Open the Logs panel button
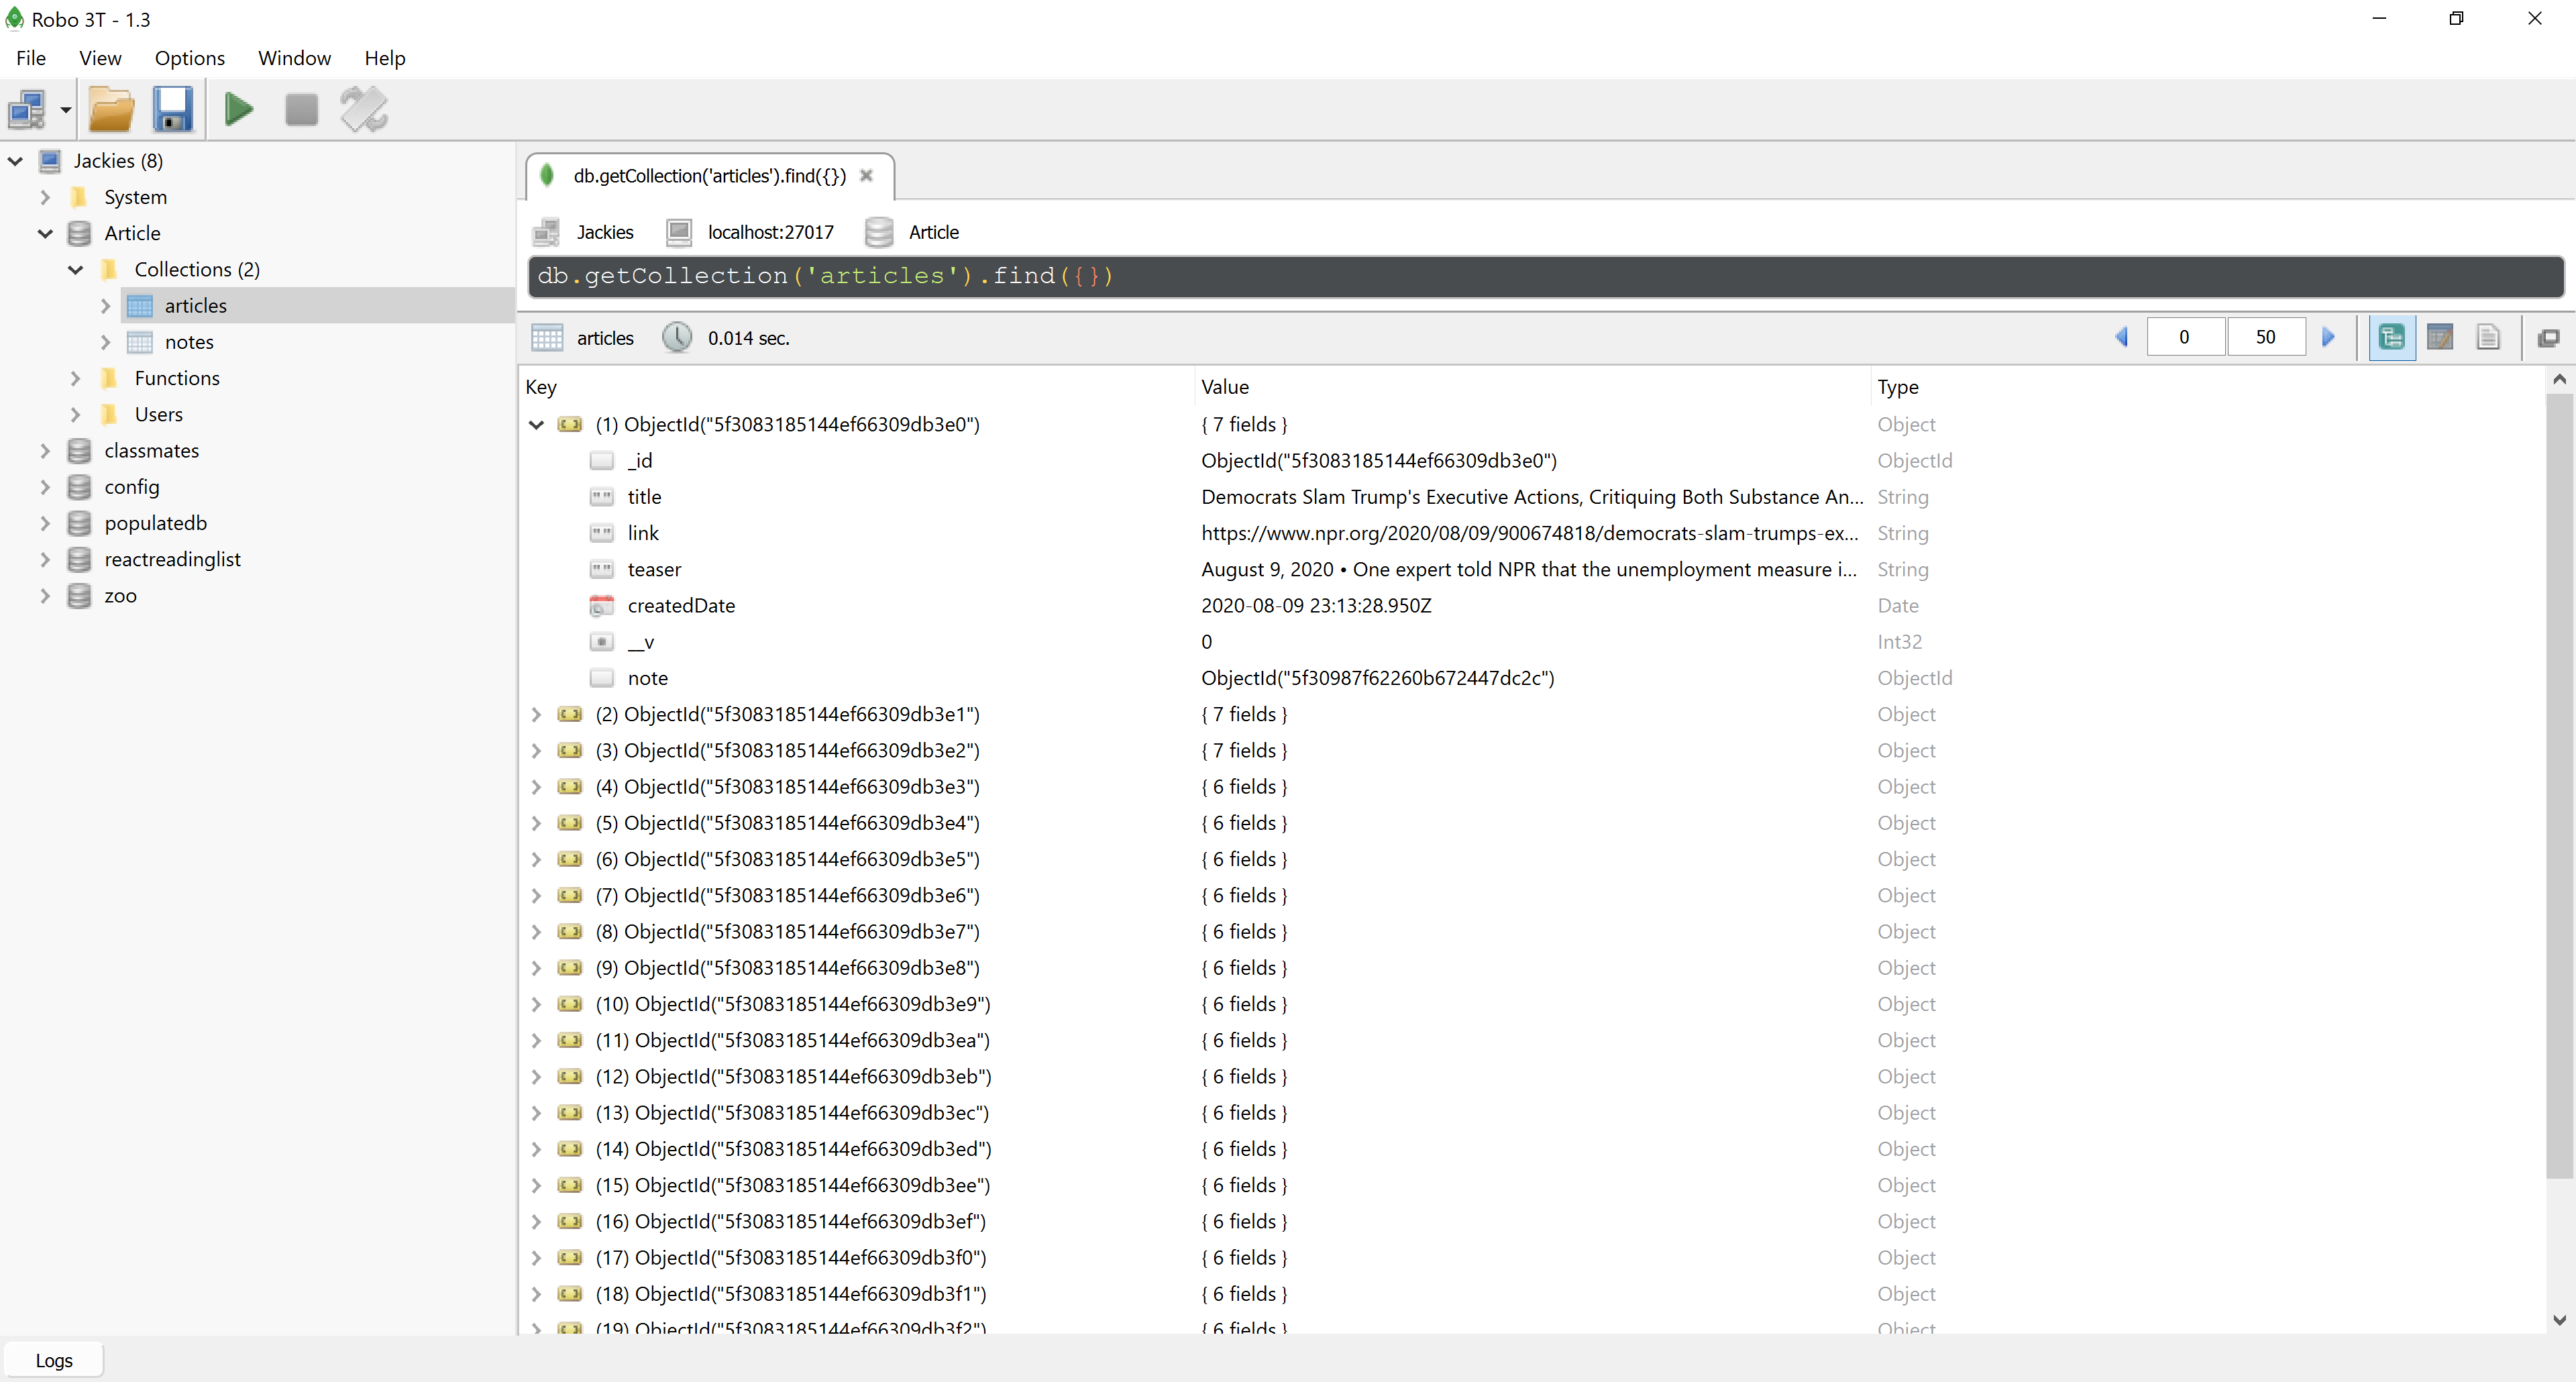 pos(54,1360)
